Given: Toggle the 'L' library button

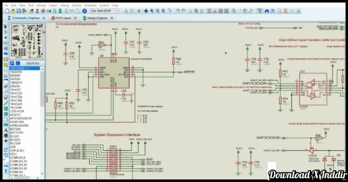Looking at the screenshot, I should [18, 63].
